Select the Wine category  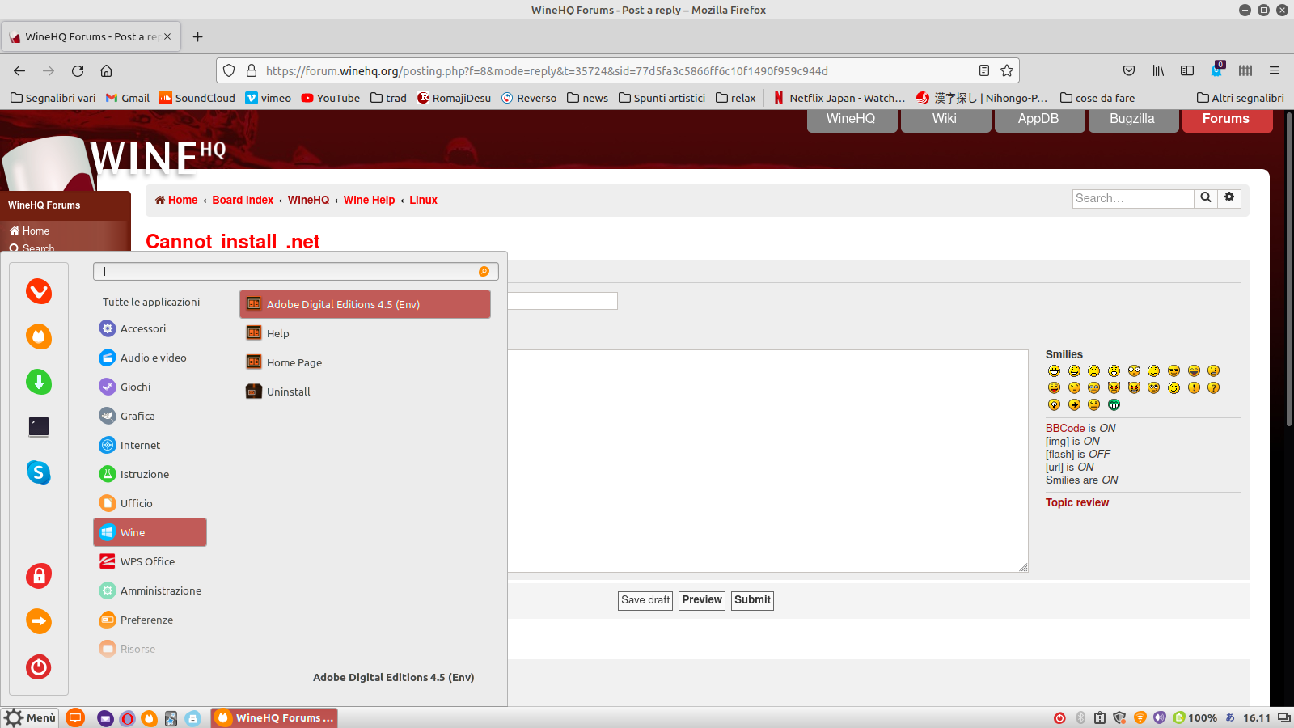point(150,532)
